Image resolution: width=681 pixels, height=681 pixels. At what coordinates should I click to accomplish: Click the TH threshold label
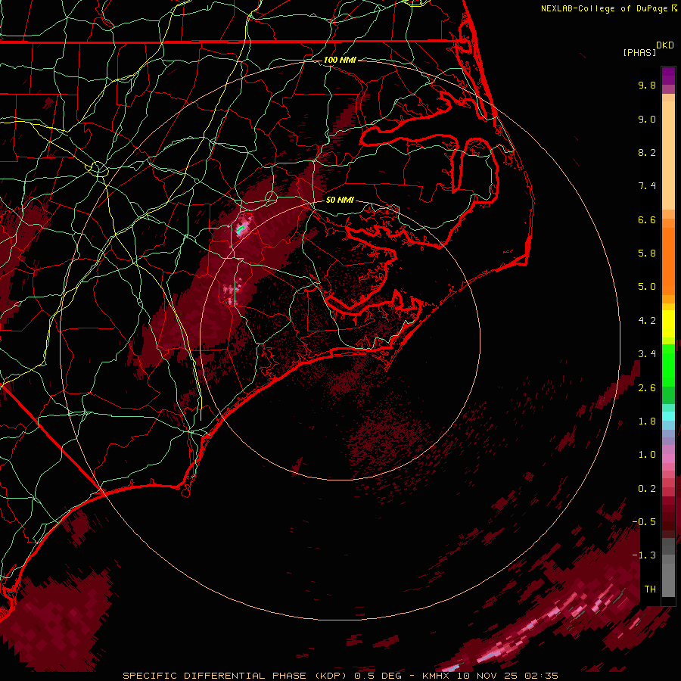(650, 589)
